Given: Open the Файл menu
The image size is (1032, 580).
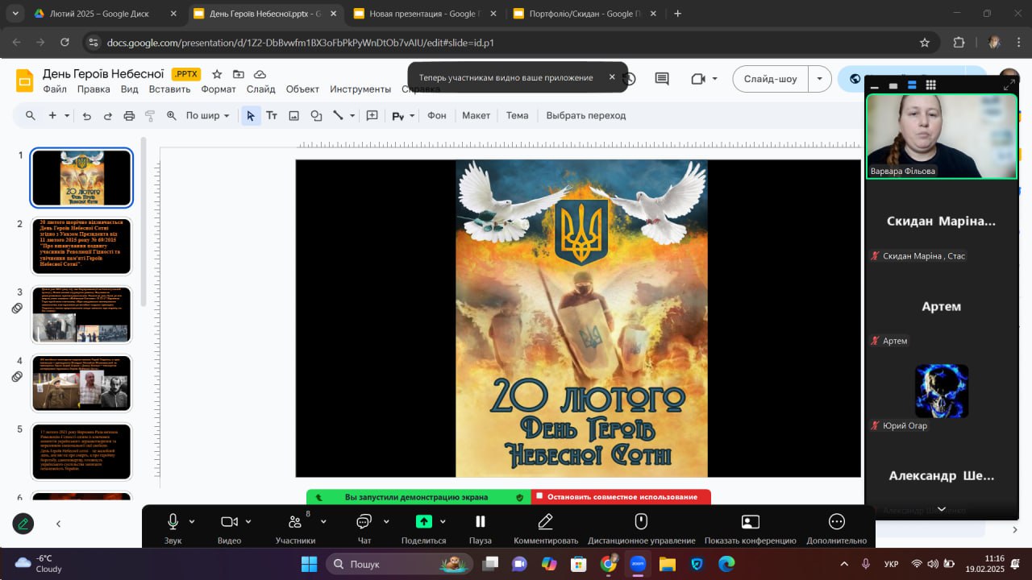Looking at the screenshot, I should (x=55, y=89).
